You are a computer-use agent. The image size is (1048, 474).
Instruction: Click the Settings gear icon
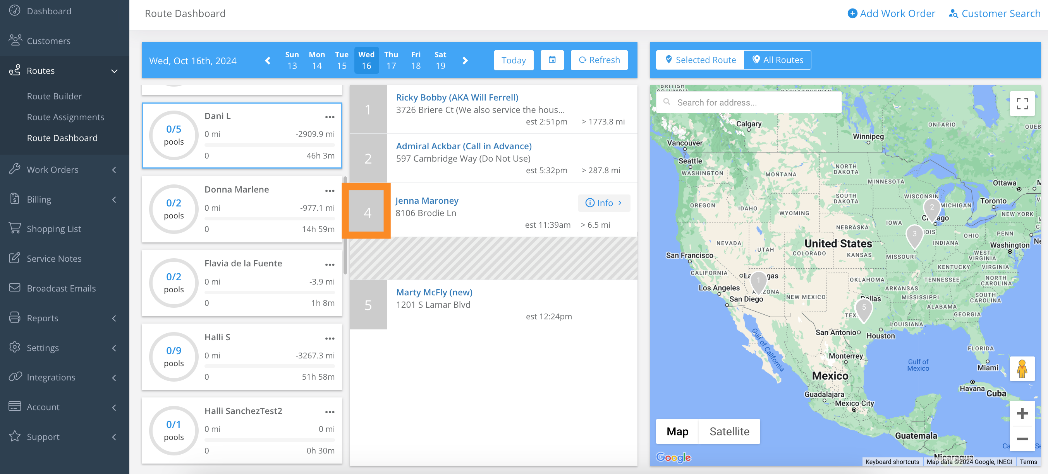tap(15, 347)
